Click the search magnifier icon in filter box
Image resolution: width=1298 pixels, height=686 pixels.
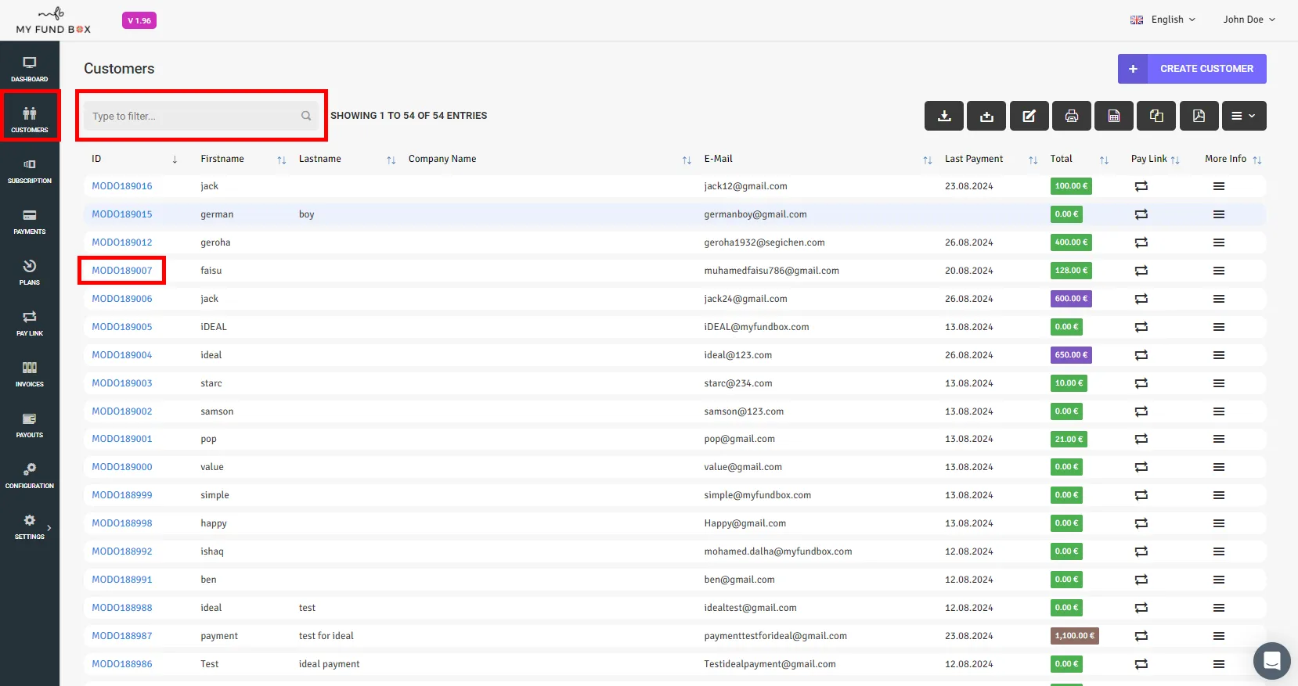click(x=306, y=116)
